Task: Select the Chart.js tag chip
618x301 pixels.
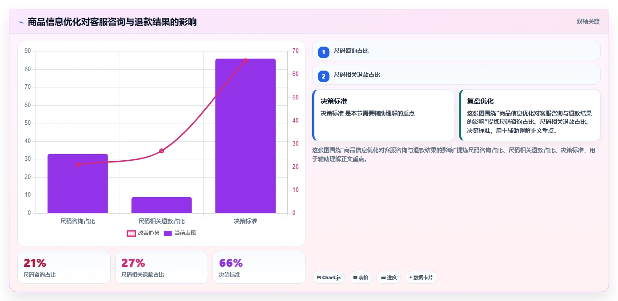Action: pyautogui.click(x=329, y=277)
